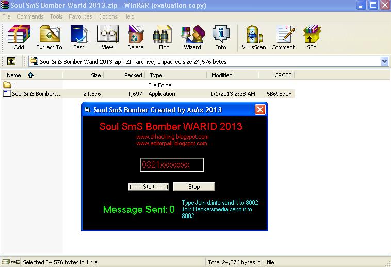The height and width of the screenshot is (267, 391).
Task: Click the parent folder '..' entry
Action: [10, 85]
